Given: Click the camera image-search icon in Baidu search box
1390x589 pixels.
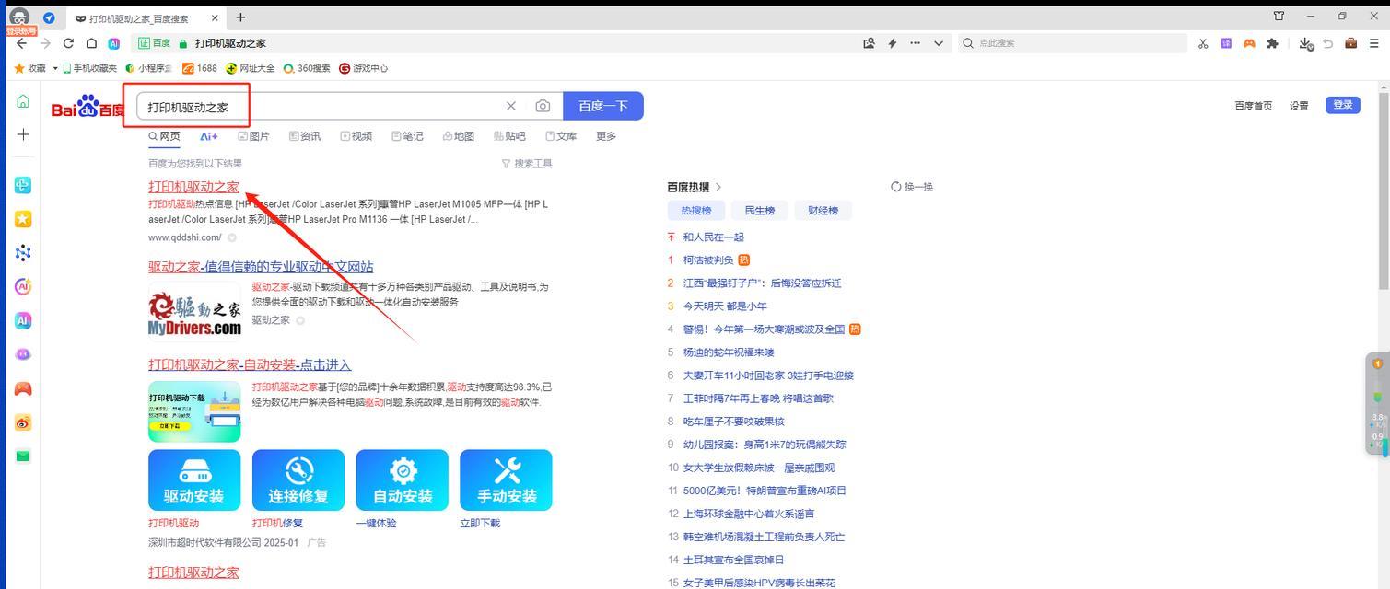Looking at the screenshot, I should point(543,107).
